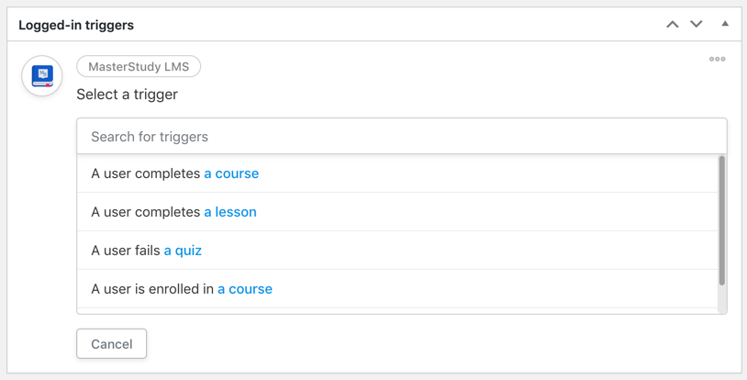Focus the Search for triggers field
The width and height of the screenshot is (747, 380).
(x=402, y=137)
